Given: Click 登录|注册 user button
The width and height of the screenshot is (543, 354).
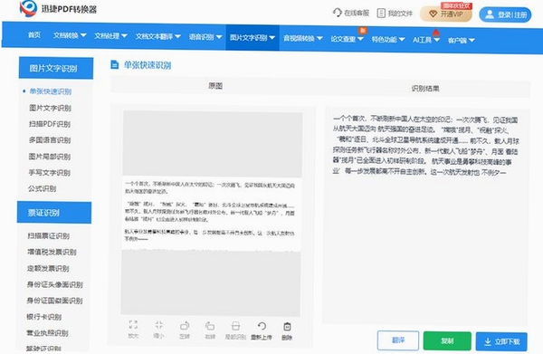Looking at the screenshot, I should [x=505, y=14].
